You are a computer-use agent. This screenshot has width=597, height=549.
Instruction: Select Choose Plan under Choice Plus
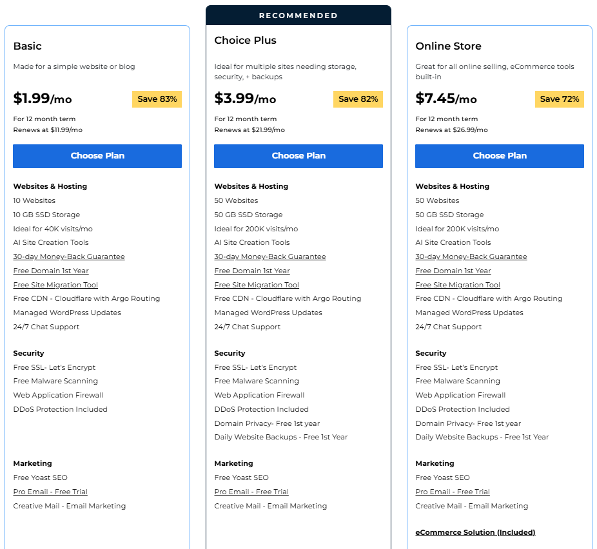coord(298,156)
